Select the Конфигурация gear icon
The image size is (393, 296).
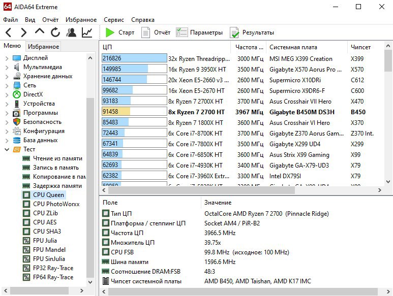click(x=17, y=131)
